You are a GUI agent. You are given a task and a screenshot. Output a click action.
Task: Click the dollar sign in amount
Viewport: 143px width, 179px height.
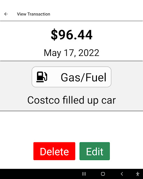(54, 35)
